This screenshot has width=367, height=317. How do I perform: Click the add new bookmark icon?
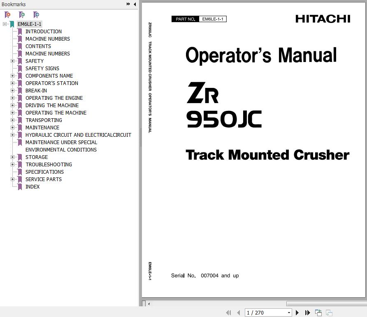click(22, 15)
